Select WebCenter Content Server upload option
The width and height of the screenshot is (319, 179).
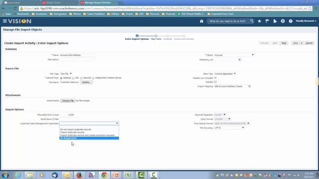tap(93, 78)
